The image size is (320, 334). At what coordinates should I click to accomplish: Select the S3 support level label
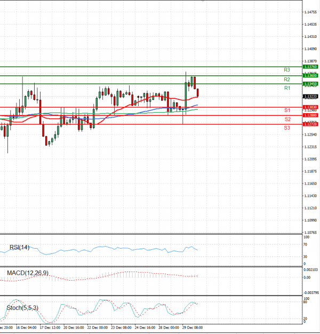287,128
